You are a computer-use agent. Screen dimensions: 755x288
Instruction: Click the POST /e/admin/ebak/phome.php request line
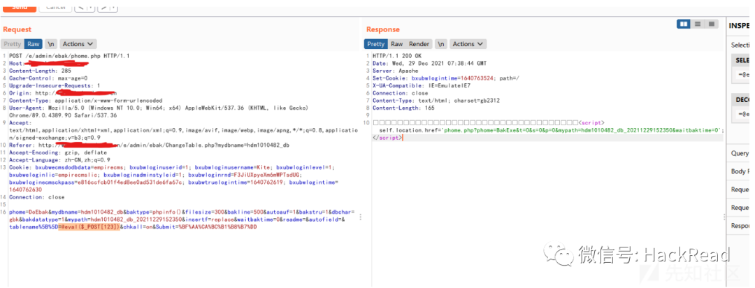69,56
